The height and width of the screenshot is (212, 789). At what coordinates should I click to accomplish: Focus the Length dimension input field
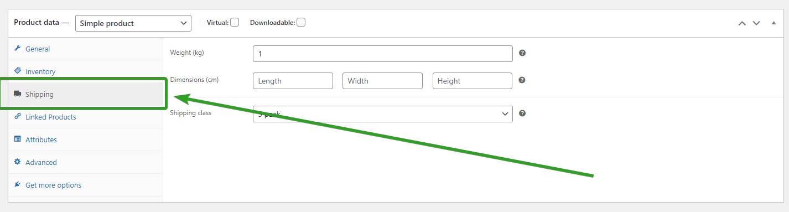click(x=293, y=81)
